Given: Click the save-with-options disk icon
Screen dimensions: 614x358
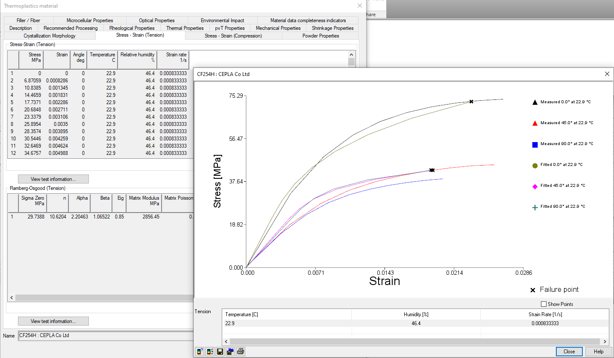Looking at the screenshot, I should (x=230, y=352).
